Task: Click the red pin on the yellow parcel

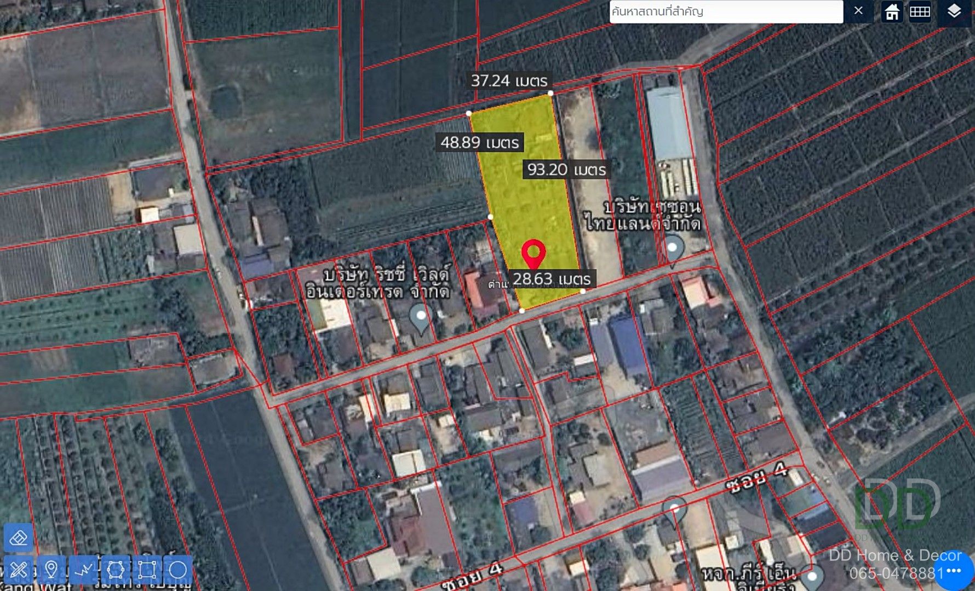Action: (x=533, y=255)
